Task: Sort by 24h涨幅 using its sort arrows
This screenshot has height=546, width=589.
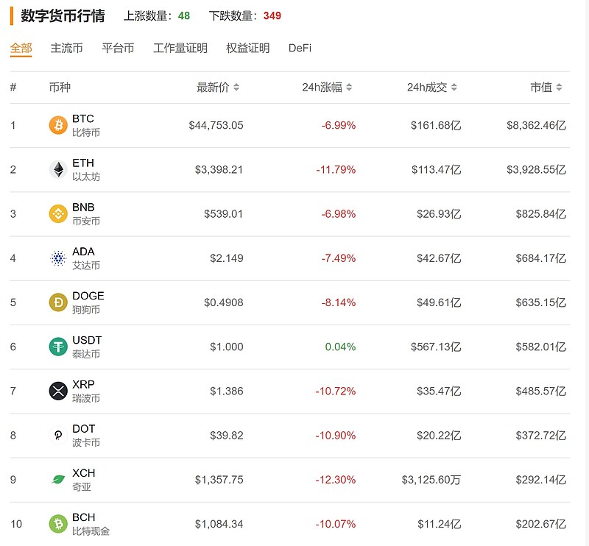Action: click(349, 88)
